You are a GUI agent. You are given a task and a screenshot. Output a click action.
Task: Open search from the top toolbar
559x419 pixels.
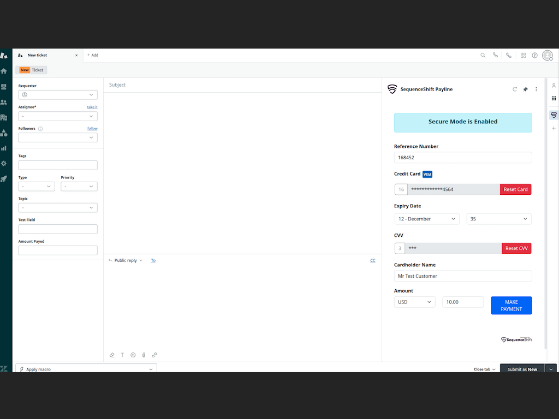[x=483, y=55]
